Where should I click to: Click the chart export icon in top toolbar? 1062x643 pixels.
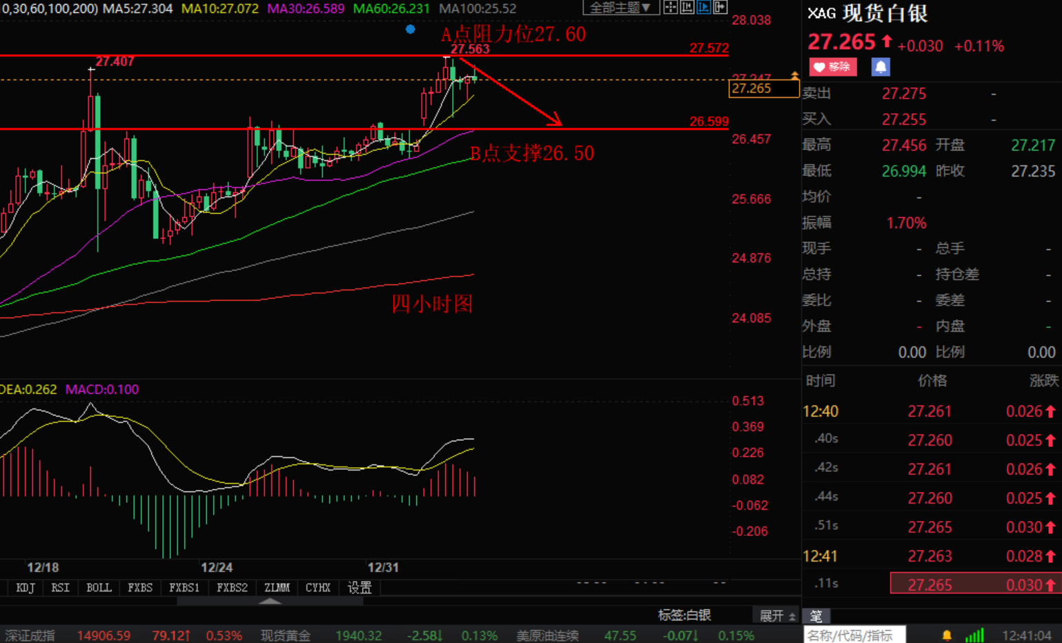(x=719, y=7)
